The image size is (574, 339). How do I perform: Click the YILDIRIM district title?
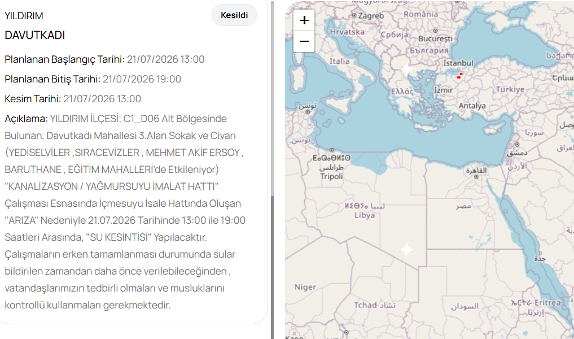click(24, 16)
